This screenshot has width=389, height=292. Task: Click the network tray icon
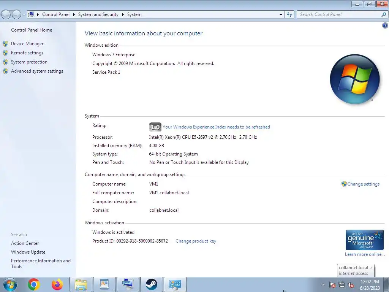click(342, 285)
